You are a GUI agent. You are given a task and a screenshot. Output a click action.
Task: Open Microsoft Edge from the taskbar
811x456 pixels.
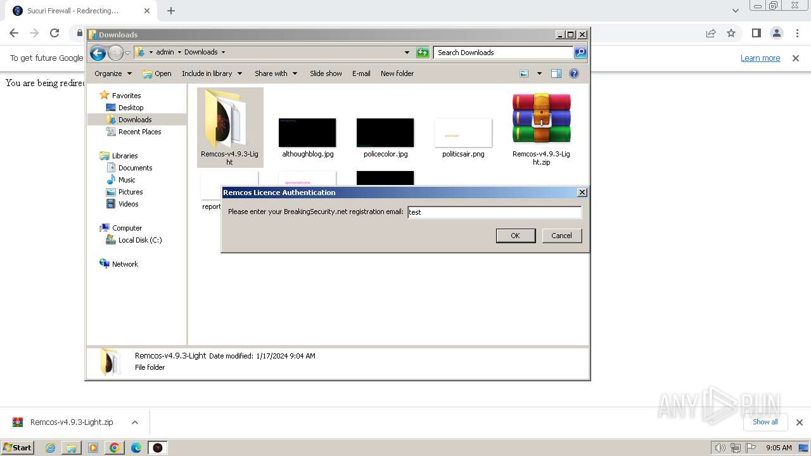(x=136, y=448)
